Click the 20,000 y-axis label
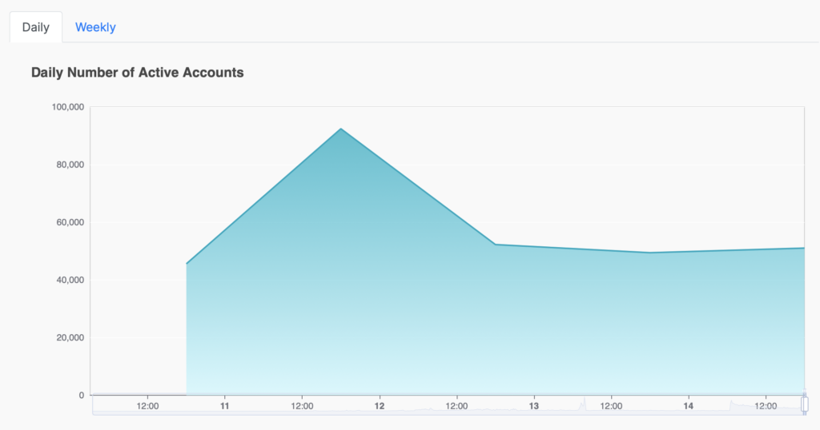Viewport: 820px width, 430px height. (70, 337)
